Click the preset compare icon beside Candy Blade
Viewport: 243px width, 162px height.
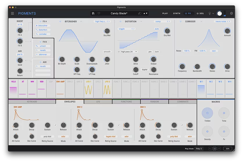(140, 13)
